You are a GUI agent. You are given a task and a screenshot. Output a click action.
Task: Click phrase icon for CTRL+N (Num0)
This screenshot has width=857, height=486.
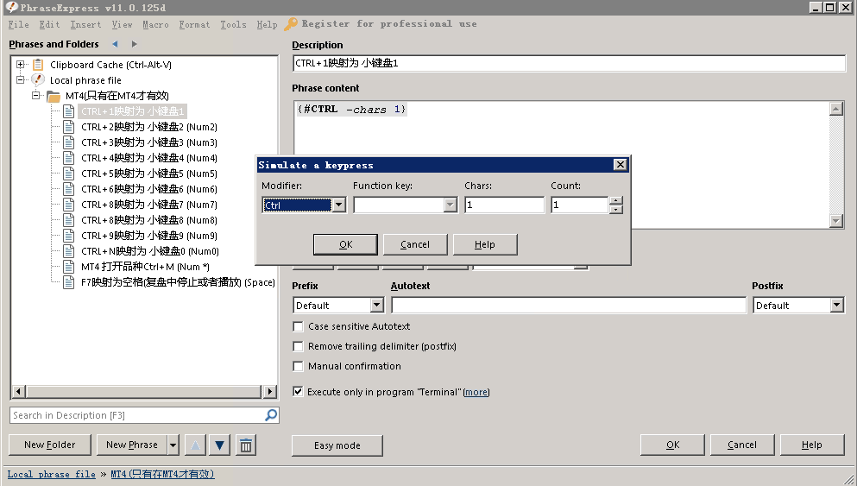(68, 251)
